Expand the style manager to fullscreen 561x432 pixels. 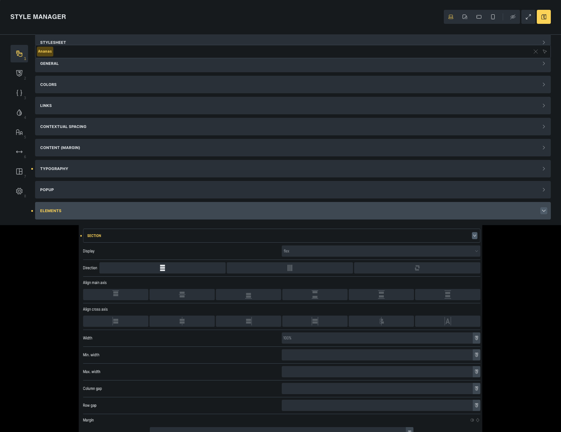528,17
